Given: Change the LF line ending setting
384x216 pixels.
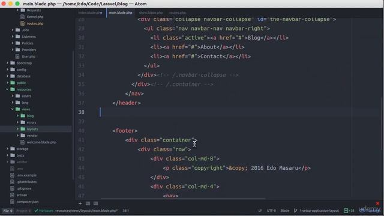Looking at the screenshot, I should pyautogui.click(x=260, y=211).
